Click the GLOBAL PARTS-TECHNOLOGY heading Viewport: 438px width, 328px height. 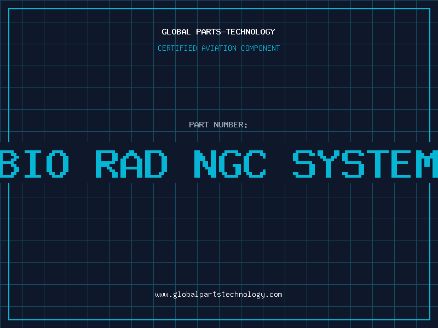click(218, 32)
